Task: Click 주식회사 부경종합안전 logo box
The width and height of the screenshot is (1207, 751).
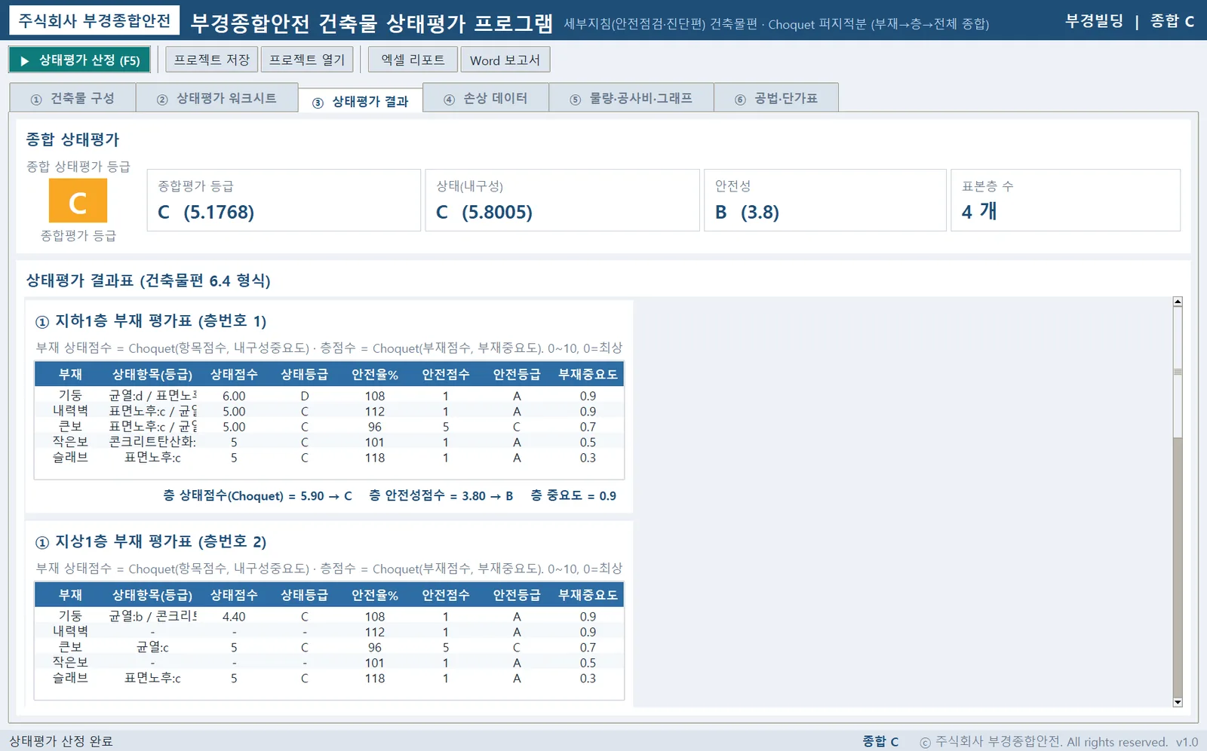Action: pyautogui.click(x=94, y=20)
